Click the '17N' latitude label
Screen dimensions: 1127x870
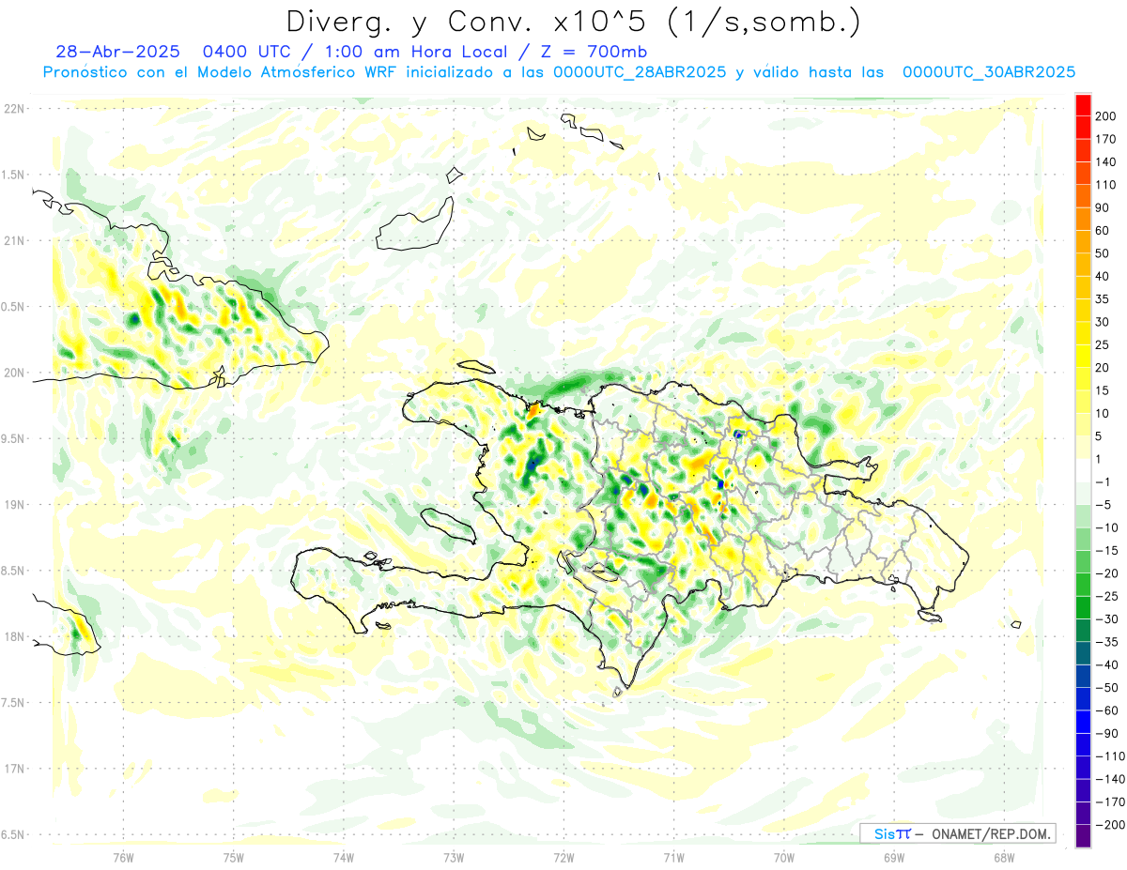click(x=13, y=769)
